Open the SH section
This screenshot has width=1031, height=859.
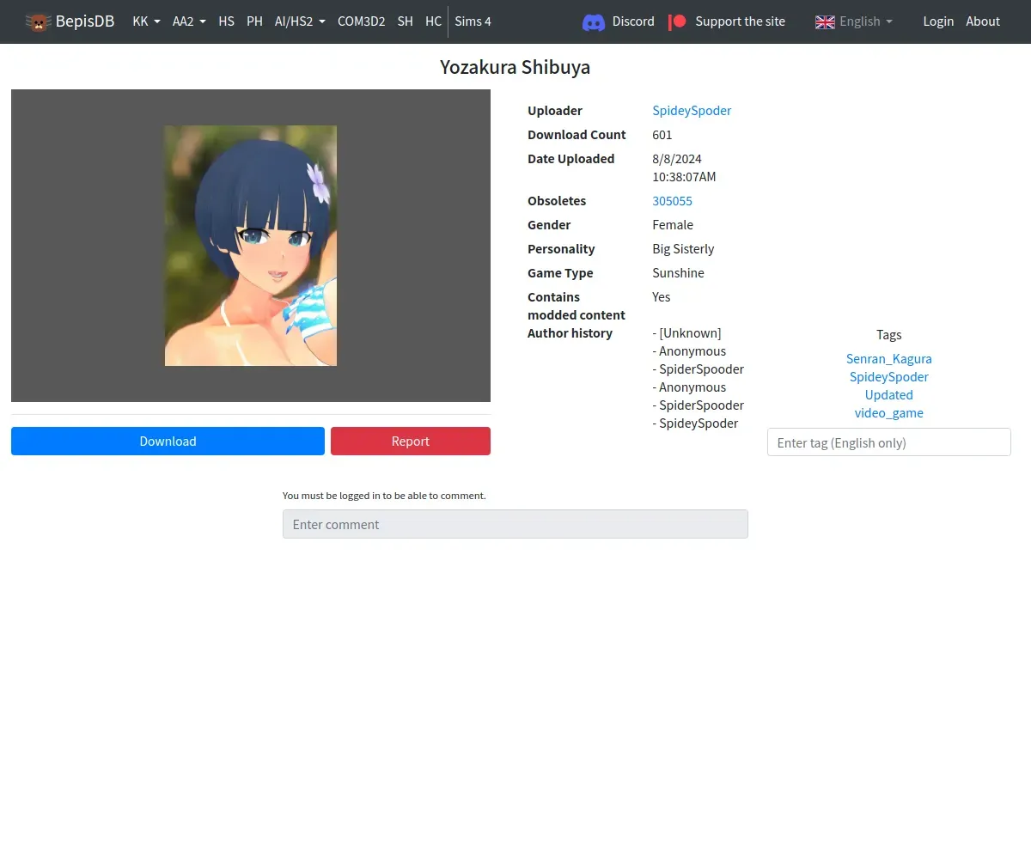click(405, 21)
